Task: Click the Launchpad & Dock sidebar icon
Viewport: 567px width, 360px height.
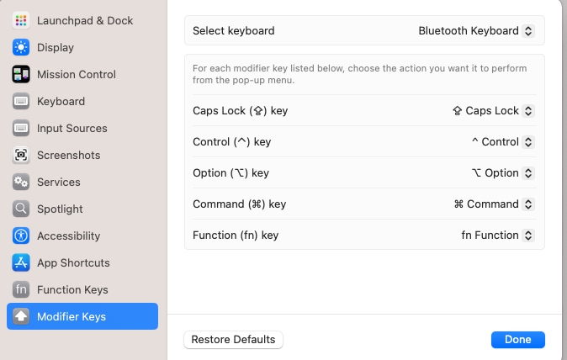Action: pos(21,20)
